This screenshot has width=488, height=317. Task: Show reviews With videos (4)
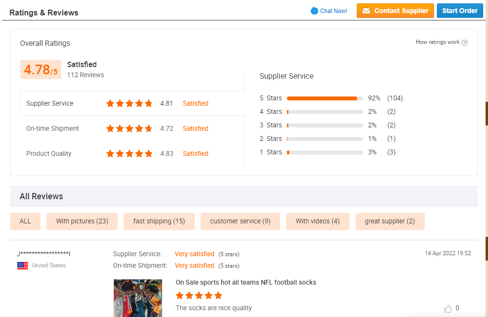[317, 221]
